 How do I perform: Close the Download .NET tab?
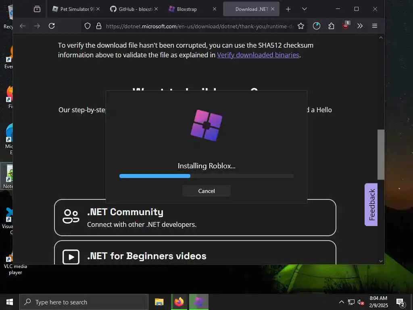point(273,9)
